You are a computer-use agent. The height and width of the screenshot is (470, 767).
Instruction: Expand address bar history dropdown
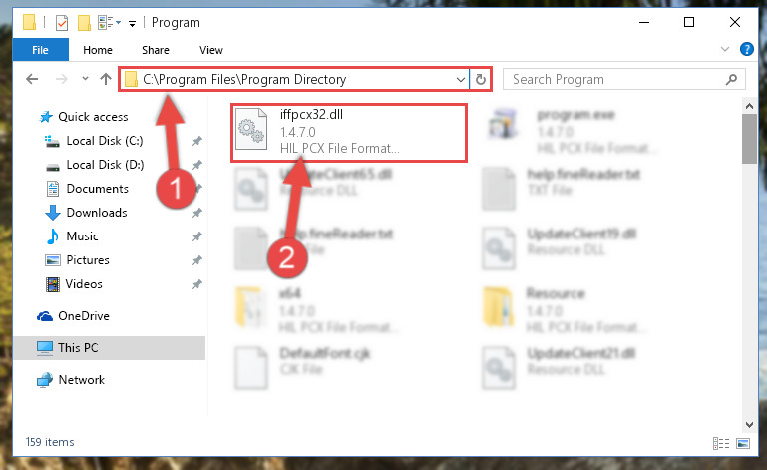click(460, 79)
